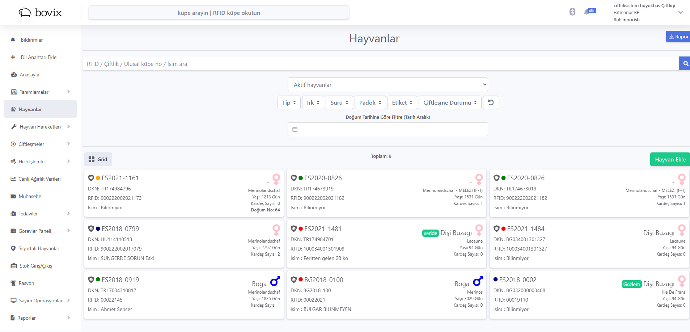690x332 pixels.
Task: Click the wrench icon beside Hayvan Hareketleri
Action: 14,127
